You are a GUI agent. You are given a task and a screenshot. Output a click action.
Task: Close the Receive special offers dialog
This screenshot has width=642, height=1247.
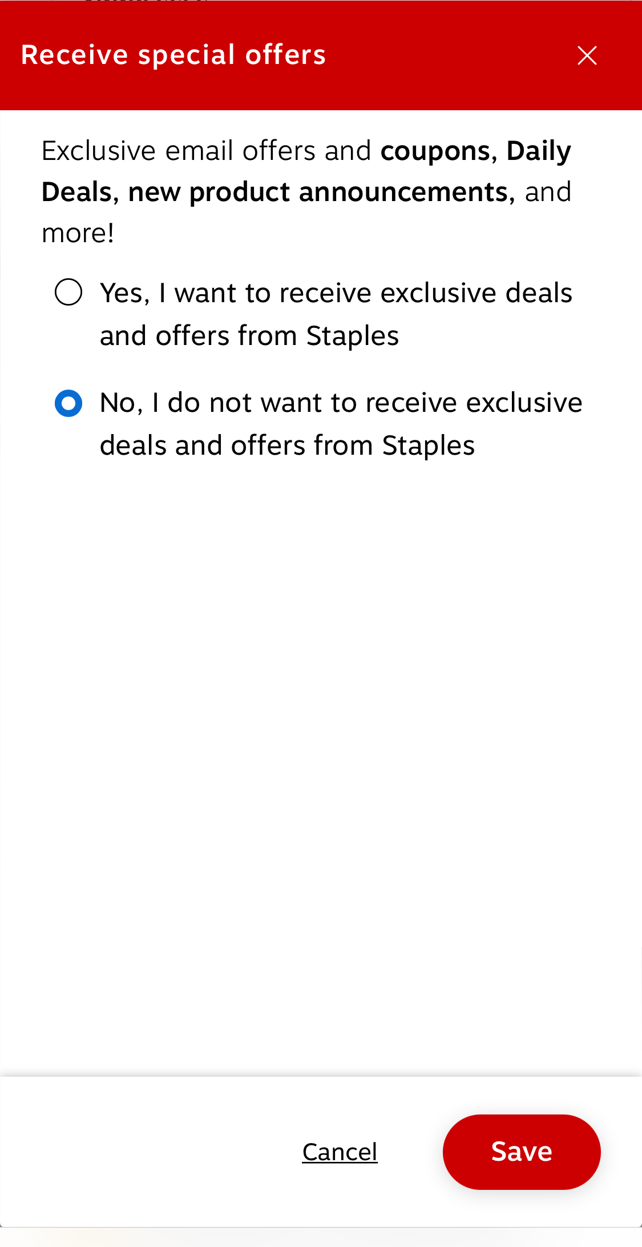[x=587, y=55]
